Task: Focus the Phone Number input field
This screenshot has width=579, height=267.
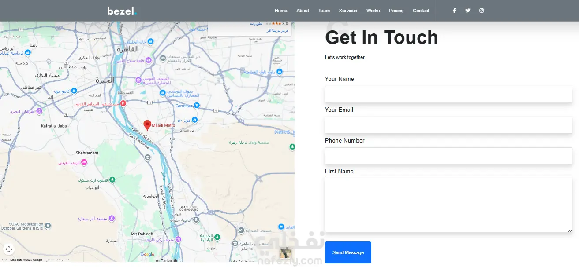Action: (448, 156)
